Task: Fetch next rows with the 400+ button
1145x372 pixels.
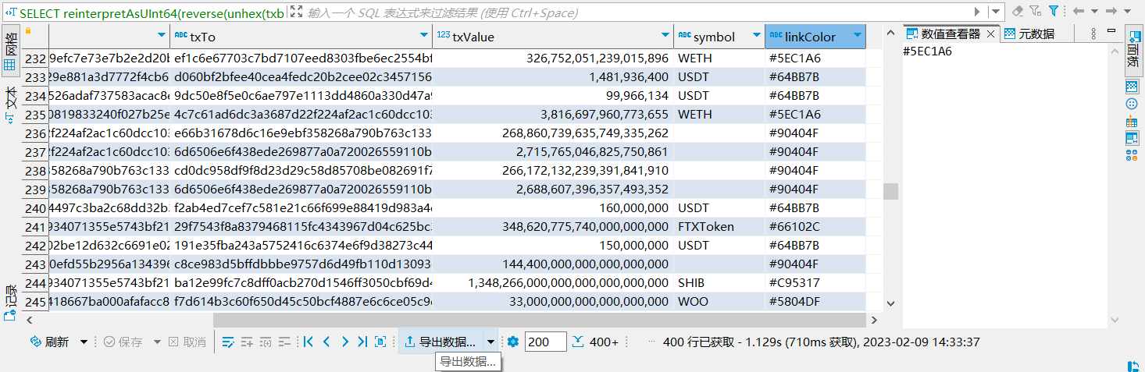Action: click(x=595, y=342)
